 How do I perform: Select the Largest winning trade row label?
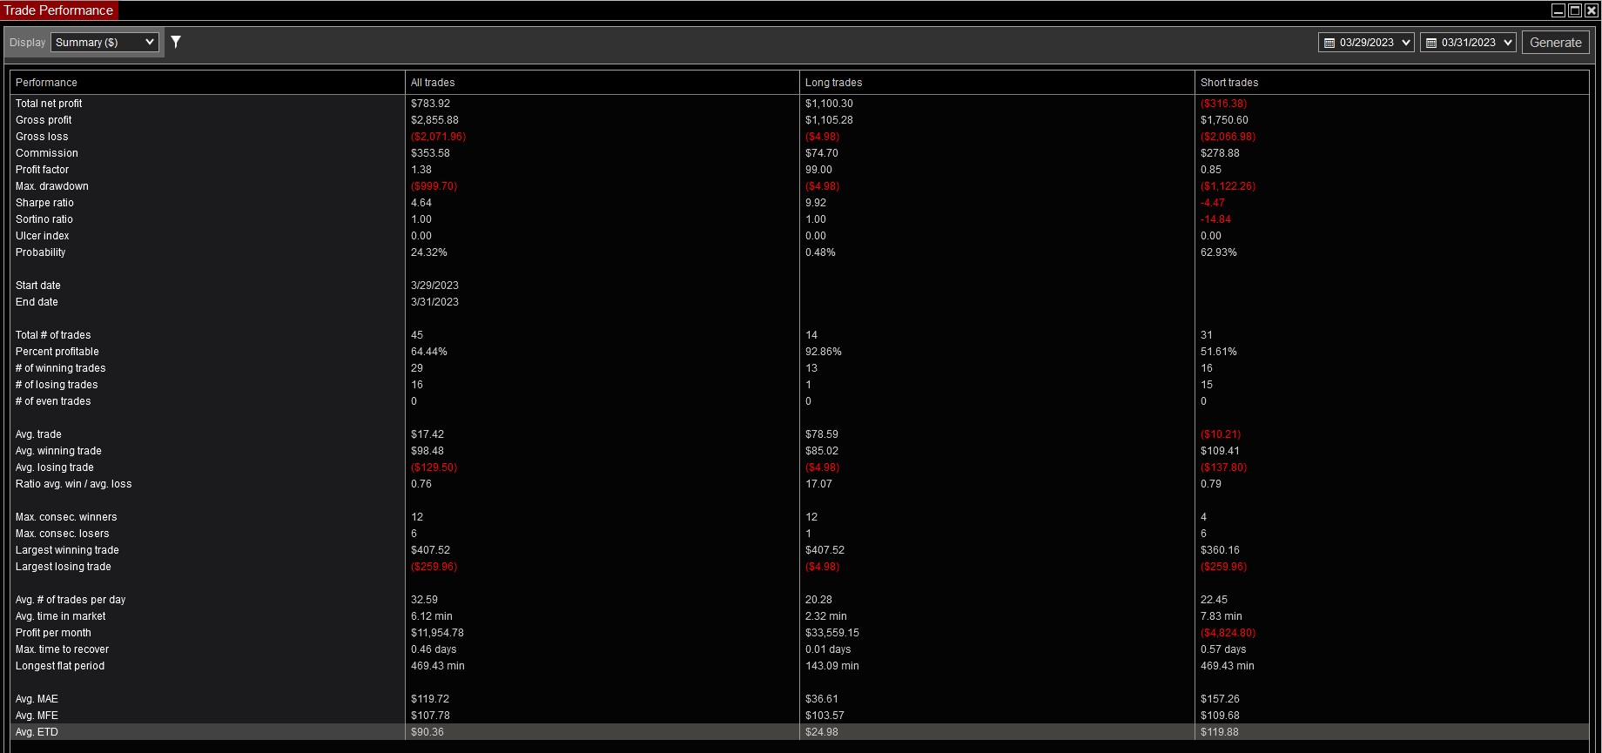[67, 550]
